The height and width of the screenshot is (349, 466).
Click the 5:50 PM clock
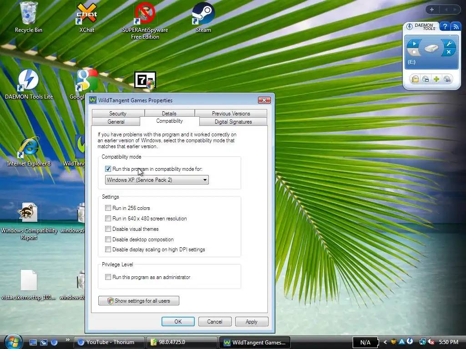tap(448, 342)
